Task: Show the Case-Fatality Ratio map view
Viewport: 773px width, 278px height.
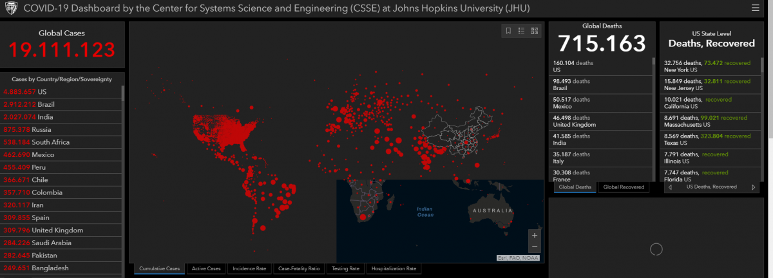Action: [298, 269]
